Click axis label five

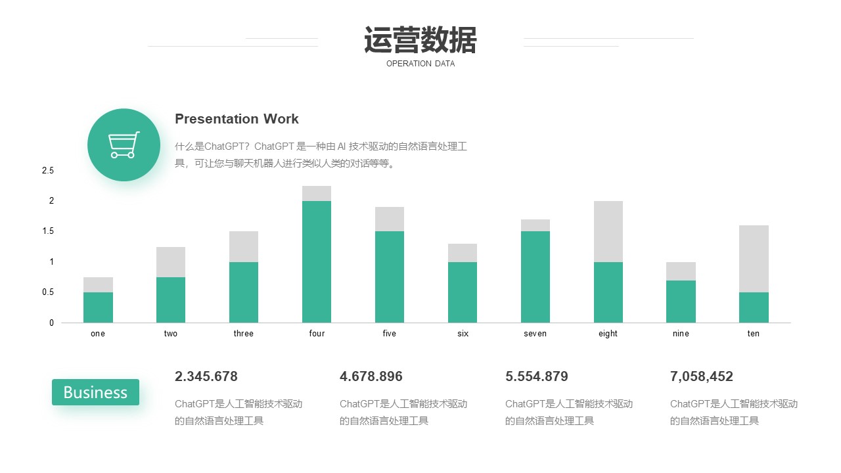pos(390,334)
